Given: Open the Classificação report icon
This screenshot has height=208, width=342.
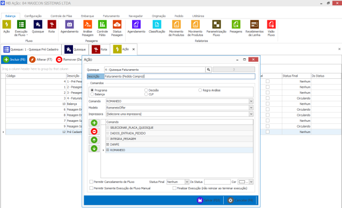Looking at the screenshot, I should pos(157,27).
